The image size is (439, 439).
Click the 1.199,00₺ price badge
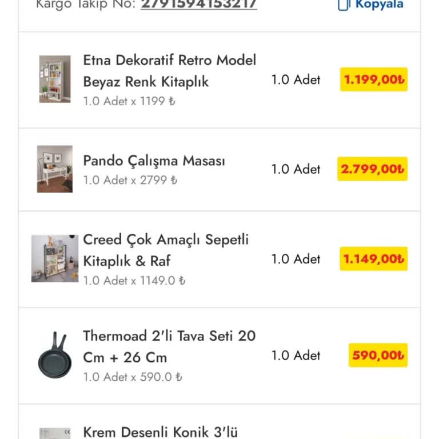tap(374, 79)
